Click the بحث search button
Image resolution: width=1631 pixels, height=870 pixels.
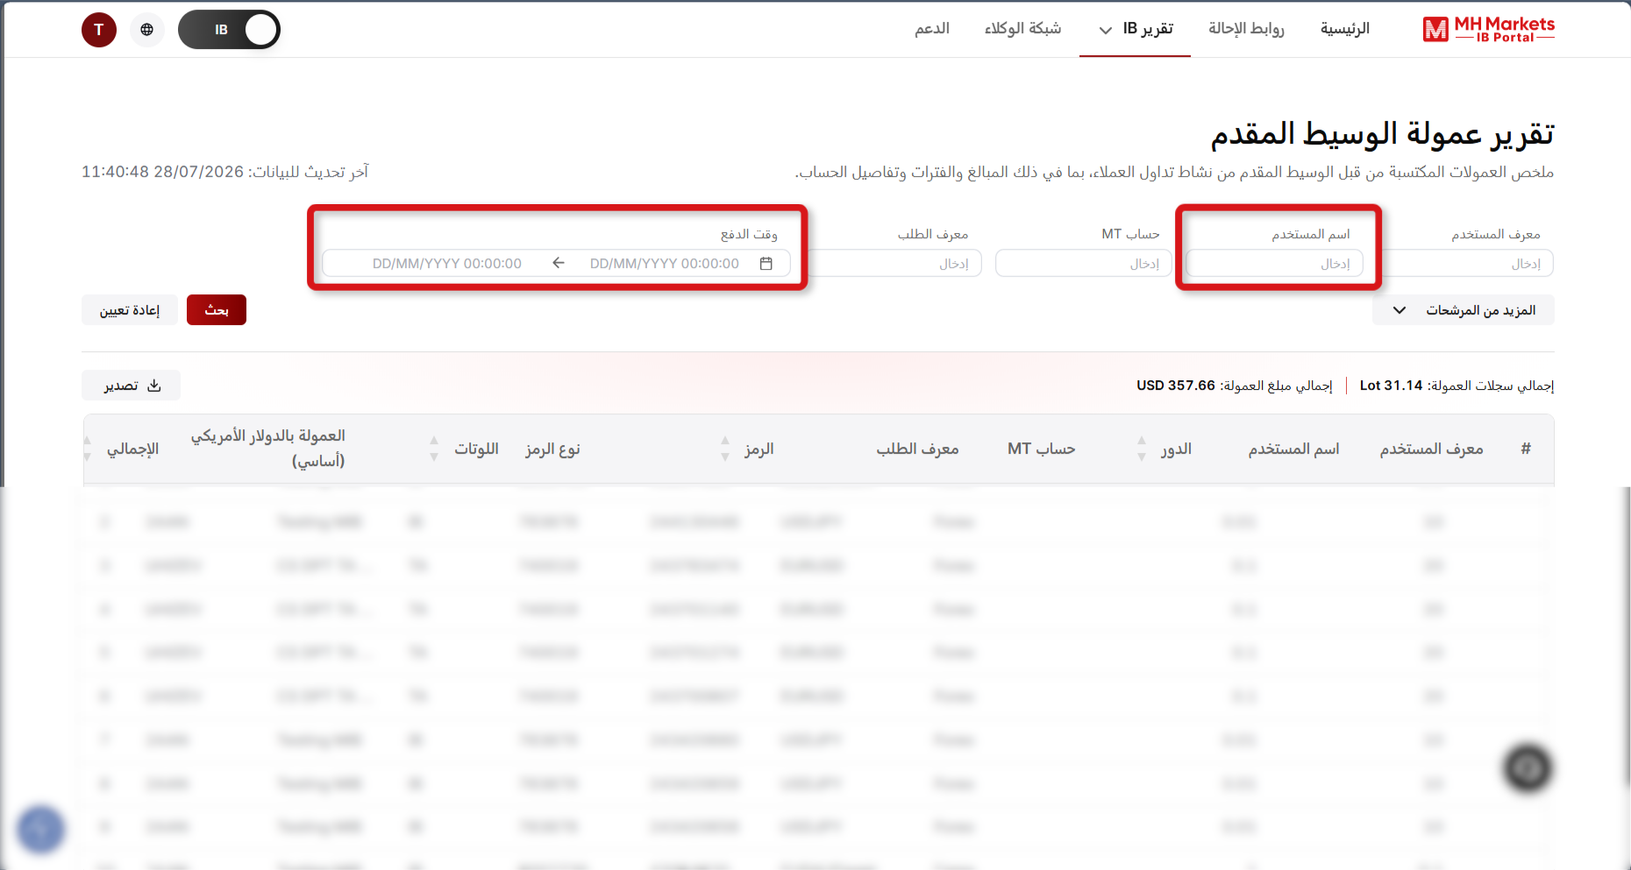217,310
